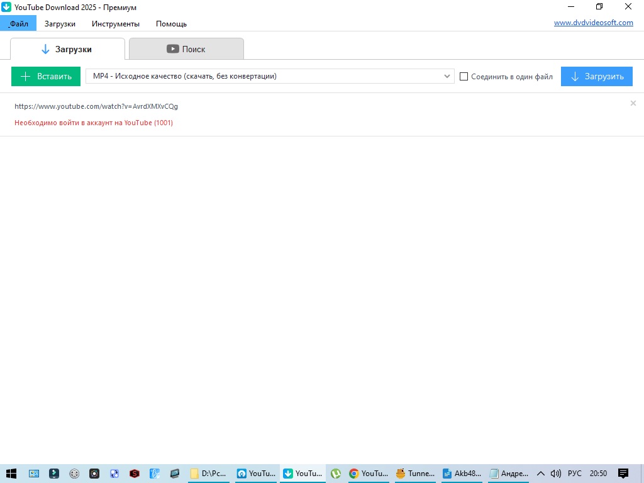This screenshot has height=483, width=644.
Task: Open the pinned monitor-picture app in the taskbar
Action: coord(34,474)
